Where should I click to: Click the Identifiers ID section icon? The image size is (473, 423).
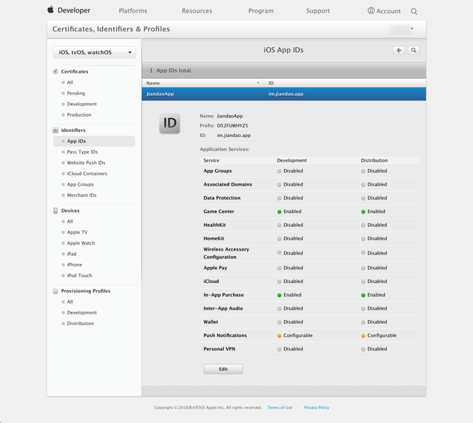tap(56, 130)
